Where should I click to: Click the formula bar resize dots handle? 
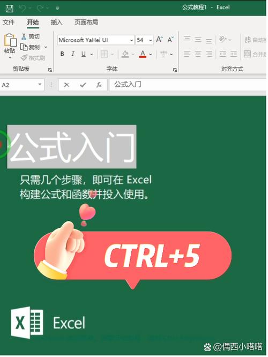51,85
